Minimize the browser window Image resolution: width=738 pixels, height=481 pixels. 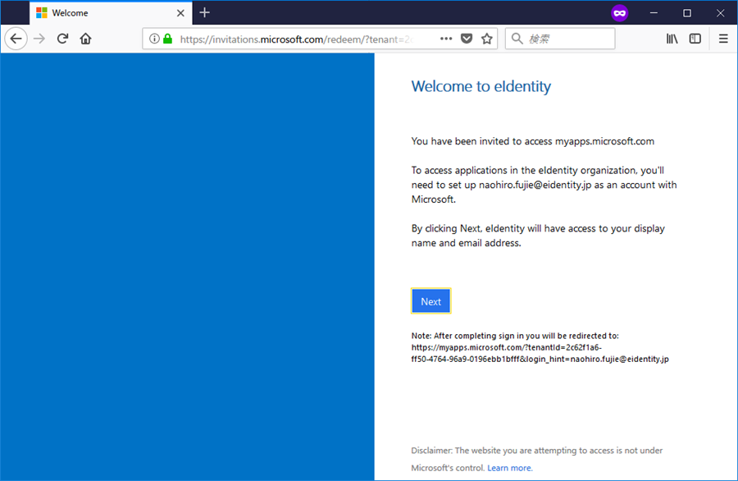click(654, 13)
